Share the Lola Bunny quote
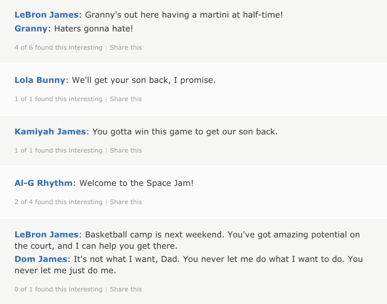387x304 pixels. coord(126,99)
